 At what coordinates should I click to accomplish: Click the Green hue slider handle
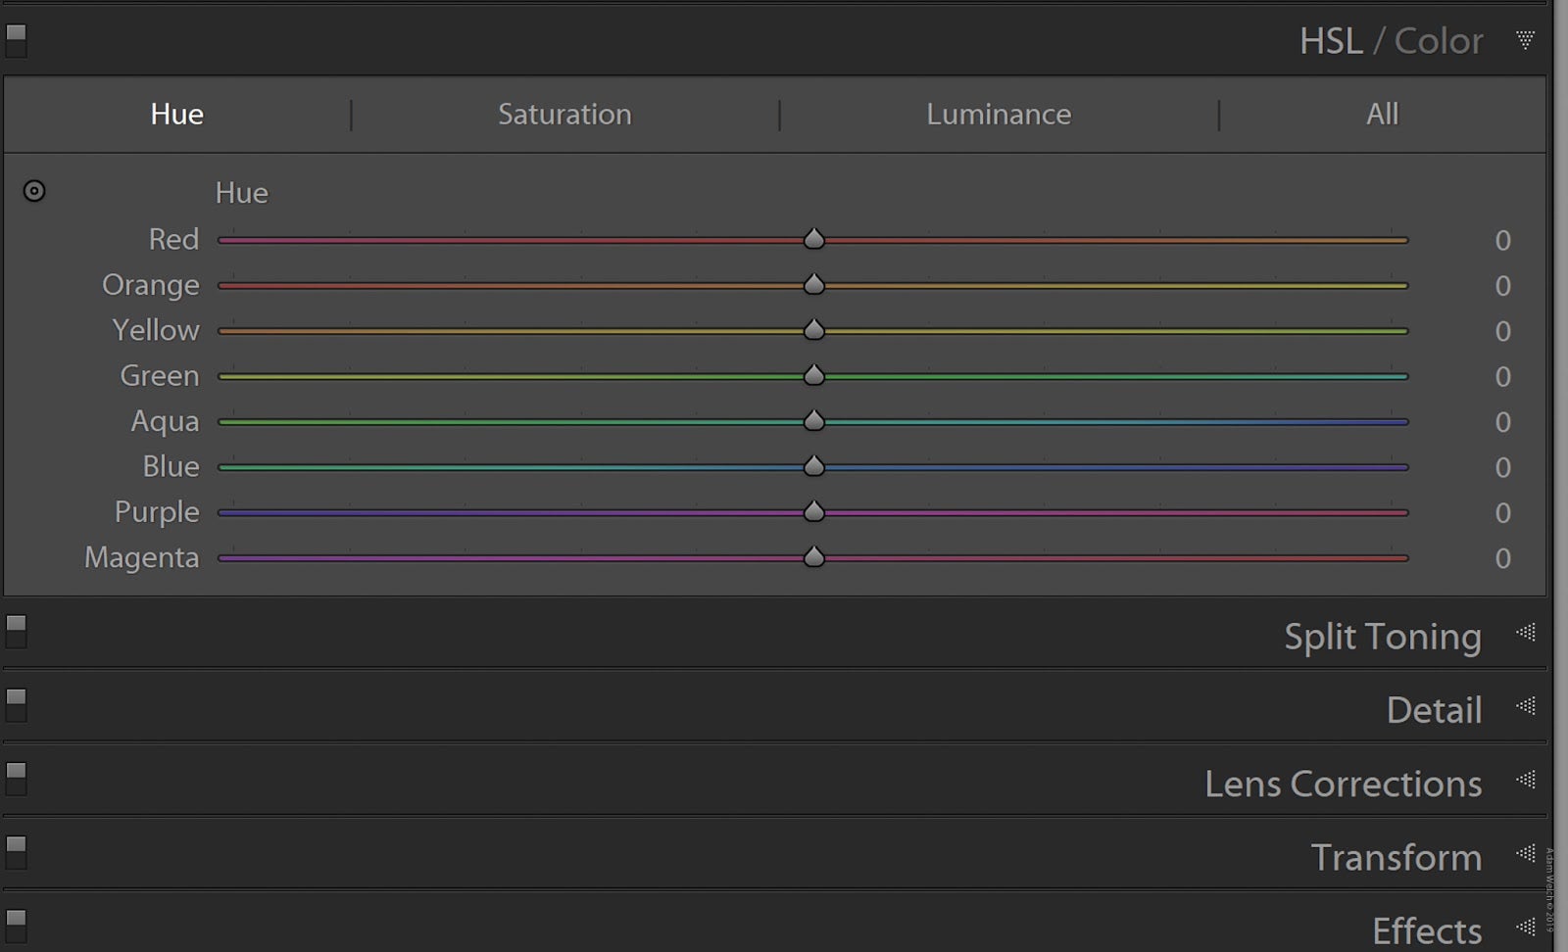(813, 375)
